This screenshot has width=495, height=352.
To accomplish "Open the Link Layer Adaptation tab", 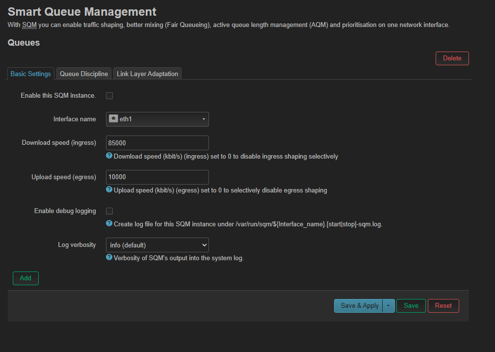I will point(148,74).
